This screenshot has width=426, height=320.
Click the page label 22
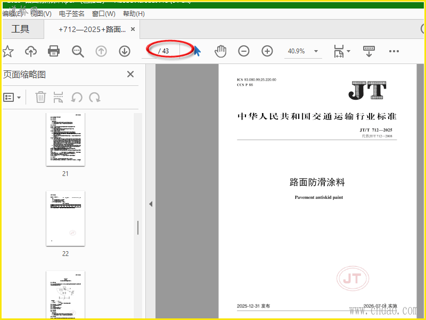(x=65, y=254)
